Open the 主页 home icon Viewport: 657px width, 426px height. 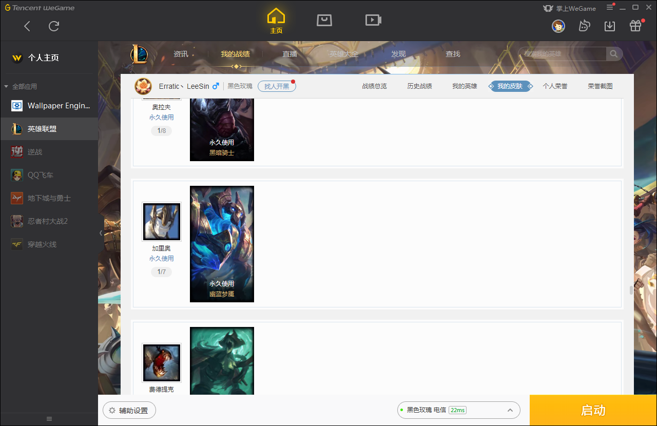pyautogui.click(x=276, y=21)
